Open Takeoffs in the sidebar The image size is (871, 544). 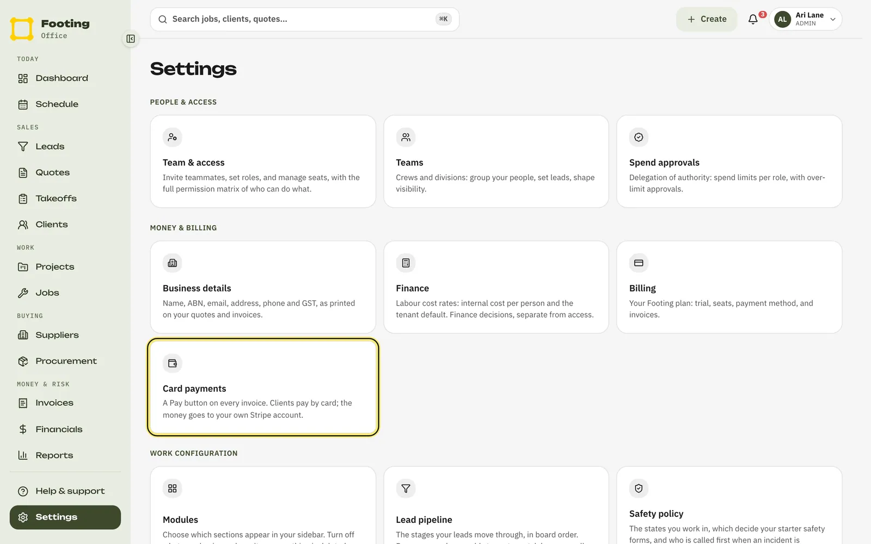click(65, 199)
